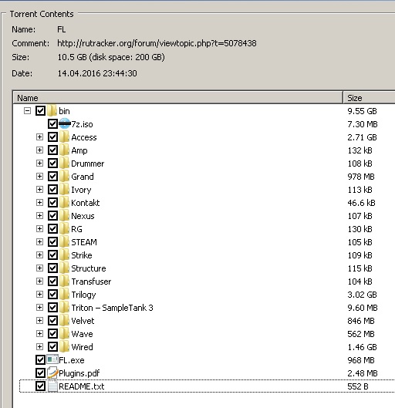Viewport: 395px width, 408px height.
Task: Click the Transfuser folder icon
Action: 64,281
